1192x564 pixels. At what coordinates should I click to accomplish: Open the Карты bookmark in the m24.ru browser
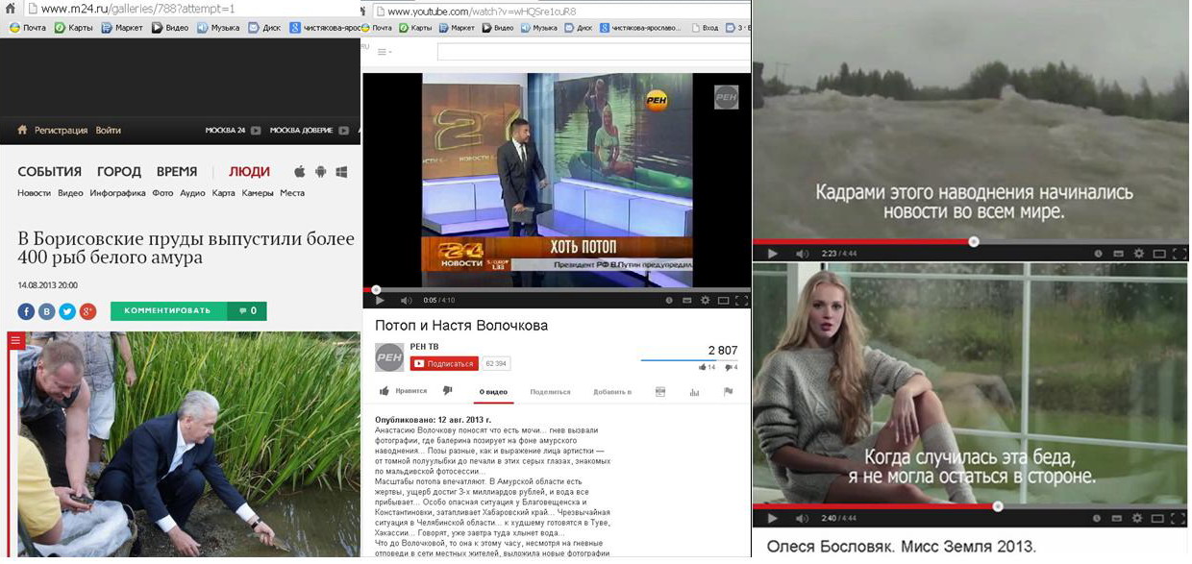(74, 28)
